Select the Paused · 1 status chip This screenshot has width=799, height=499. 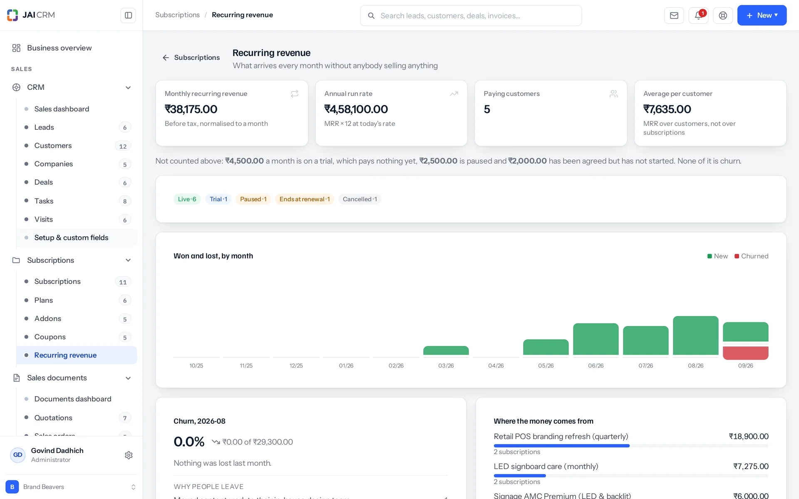coord(253,199)
